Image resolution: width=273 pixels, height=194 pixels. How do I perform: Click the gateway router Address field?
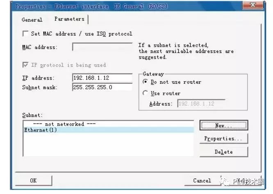pos(201,104)
